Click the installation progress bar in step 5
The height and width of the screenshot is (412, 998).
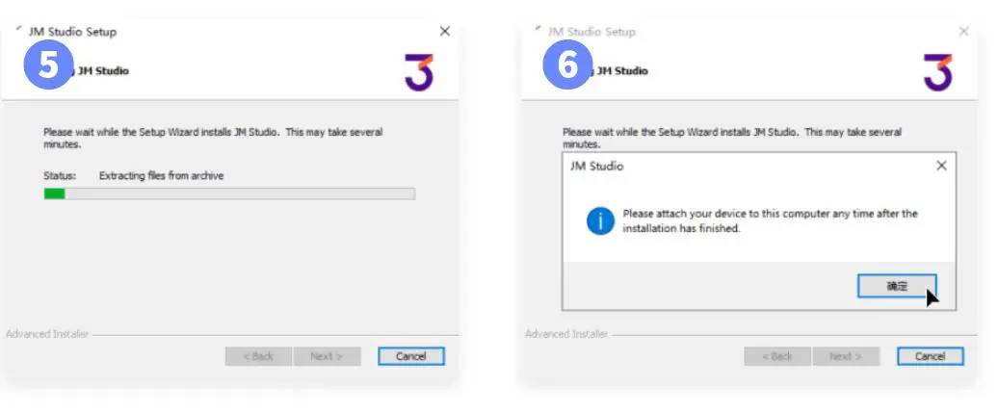(229, 193)
